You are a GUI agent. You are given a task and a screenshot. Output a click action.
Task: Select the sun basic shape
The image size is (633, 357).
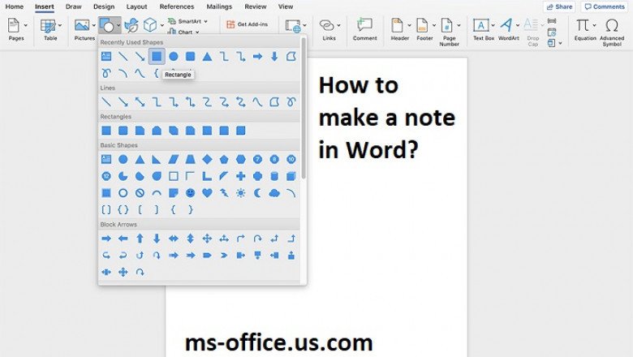pyautogui.click(x=240, y=193)
